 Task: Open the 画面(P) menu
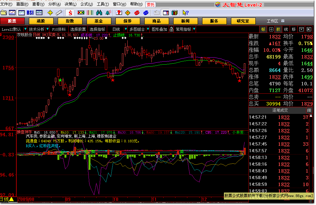click(22, 4)
